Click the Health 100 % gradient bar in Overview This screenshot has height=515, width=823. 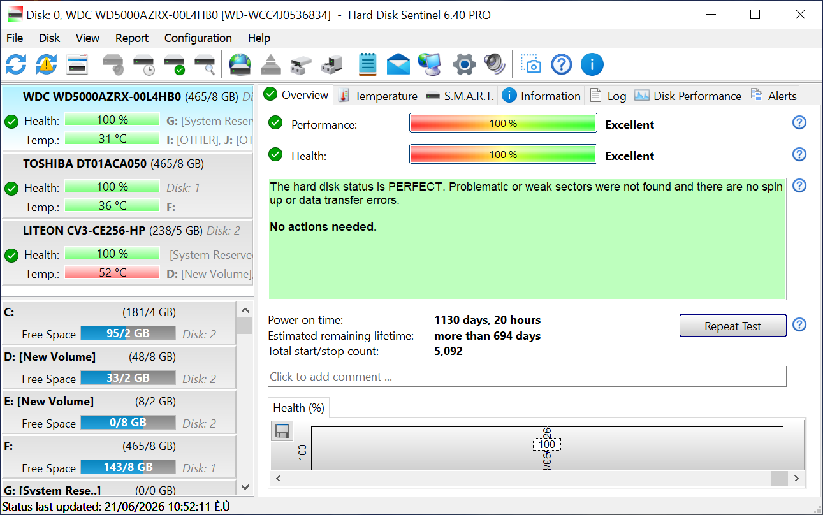point(503,154)
